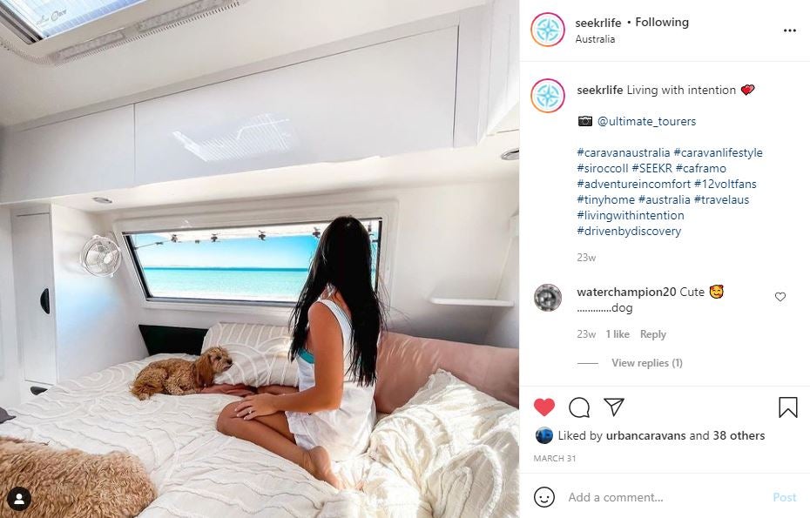The width and height of the screenshot is (810, 518).
Task: Reply to waterchampion20's comment
Action: (x=653, y=334)
